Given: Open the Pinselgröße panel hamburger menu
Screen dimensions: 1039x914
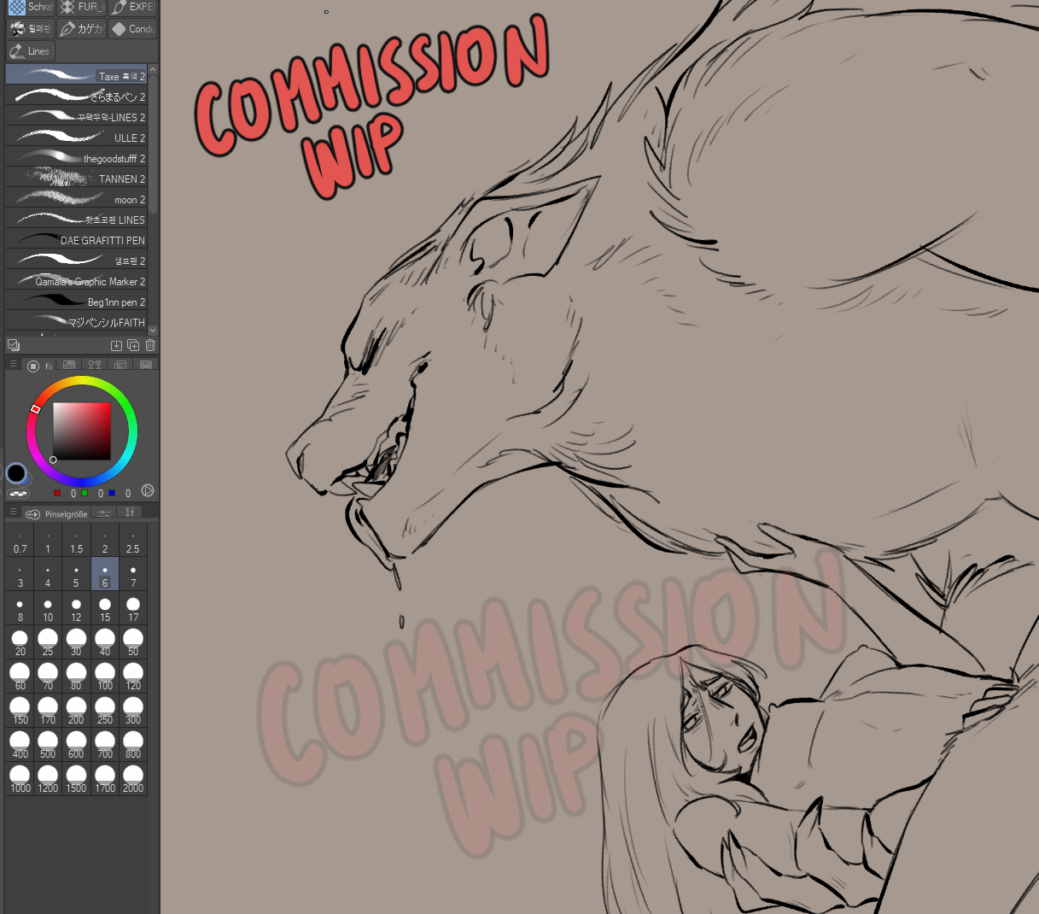Looking at the screenshot, I should (13, 513).
